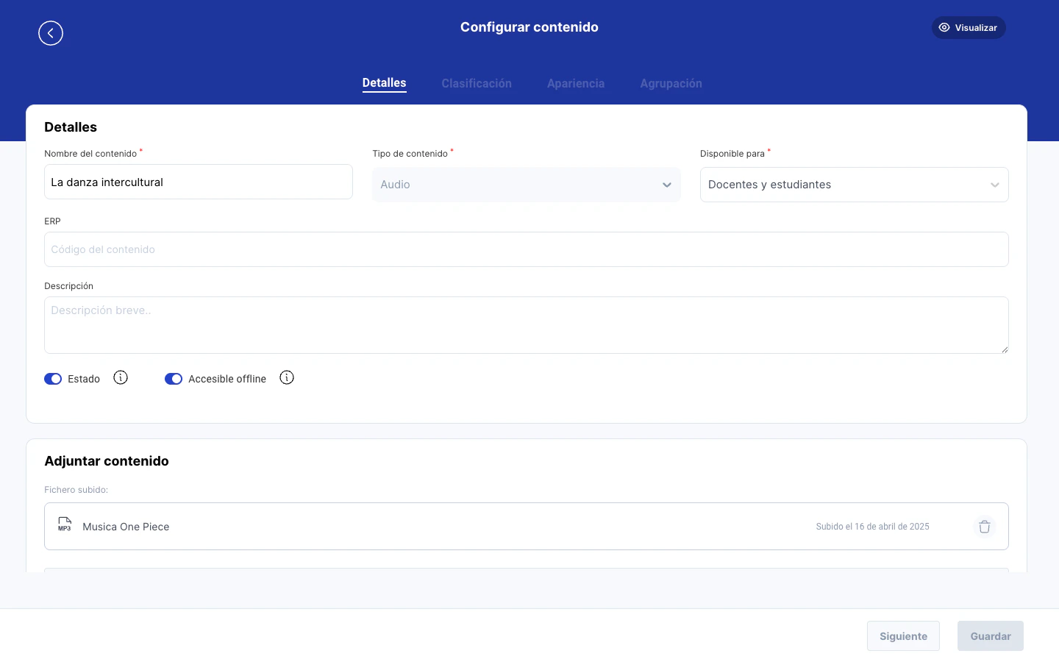Click the chevron on the Audio selector

667,185
